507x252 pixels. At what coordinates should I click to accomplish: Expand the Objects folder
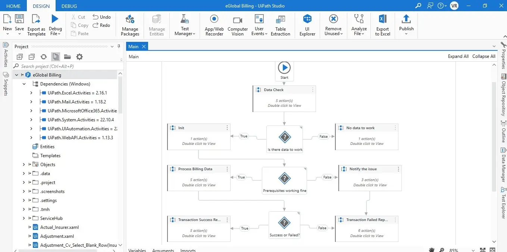click(x=24, y=165)
